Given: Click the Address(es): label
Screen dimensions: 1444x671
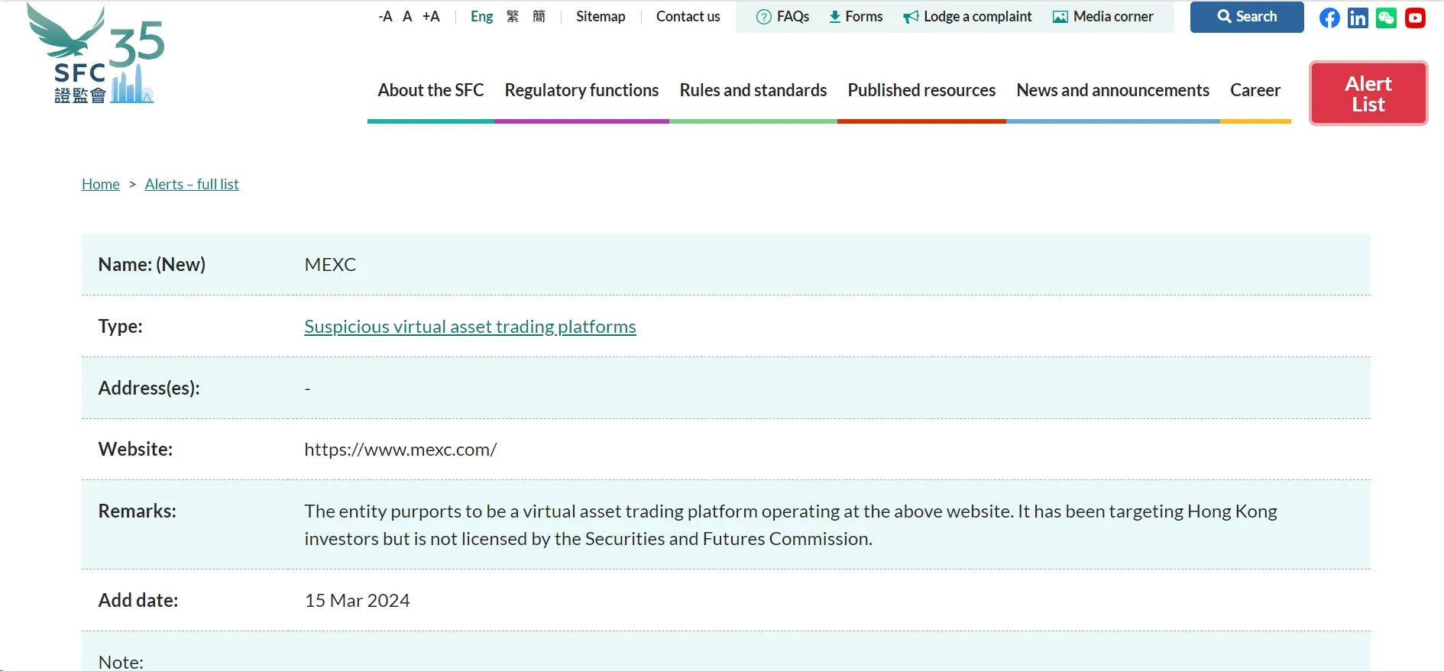Looking at the screenshot, I should click(149, 388).
